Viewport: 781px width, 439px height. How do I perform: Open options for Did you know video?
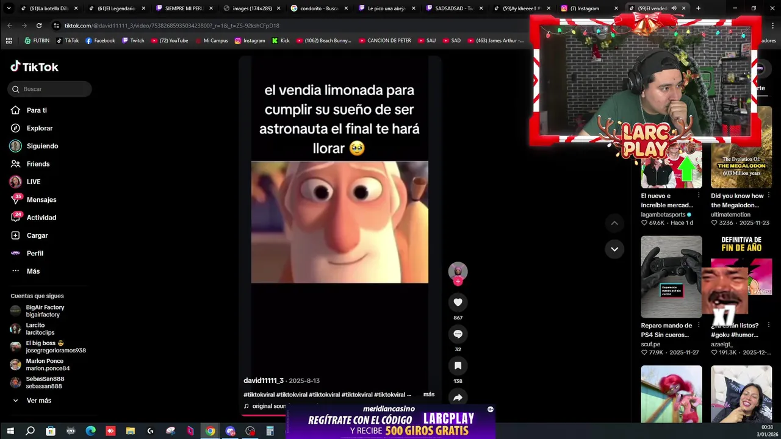768,196
